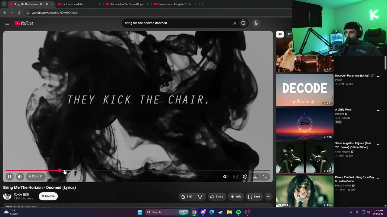The image size is (387, 217).
Task: Open the Steve Angello - Rejoice video title
Action: point(353,145)
